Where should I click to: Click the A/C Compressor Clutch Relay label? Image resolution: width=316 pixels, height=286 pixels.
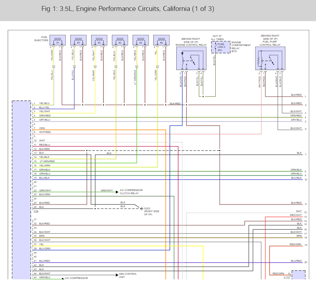[131, 192]
